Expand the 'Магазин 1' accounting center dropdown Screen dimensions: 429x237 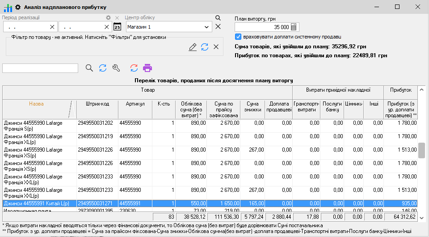(206, 27)
